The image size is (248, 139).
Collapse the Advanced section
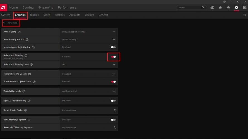(11, 23)
